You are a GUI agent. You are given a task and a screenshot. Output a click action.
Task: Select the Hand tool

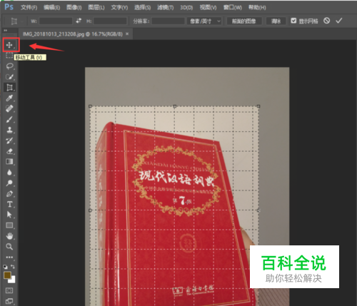click(9, 236)
